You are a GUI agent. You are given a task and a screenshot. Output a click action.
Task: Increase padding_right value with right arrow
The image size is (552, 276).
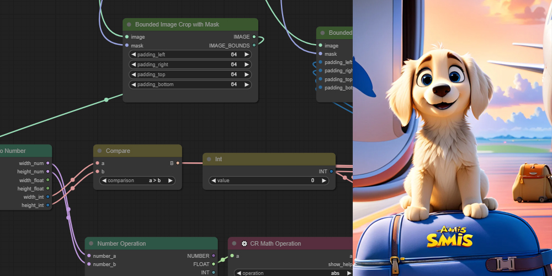pos(247,65)
